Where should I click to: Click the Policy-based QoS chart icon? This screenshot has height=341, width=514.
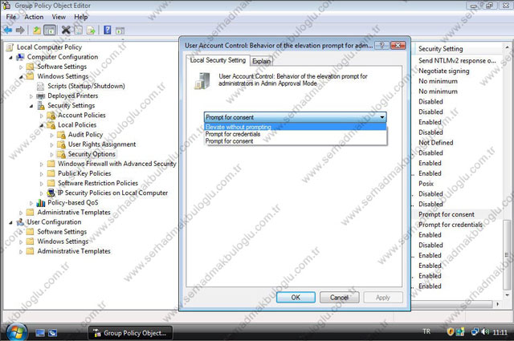coord(41,203)
